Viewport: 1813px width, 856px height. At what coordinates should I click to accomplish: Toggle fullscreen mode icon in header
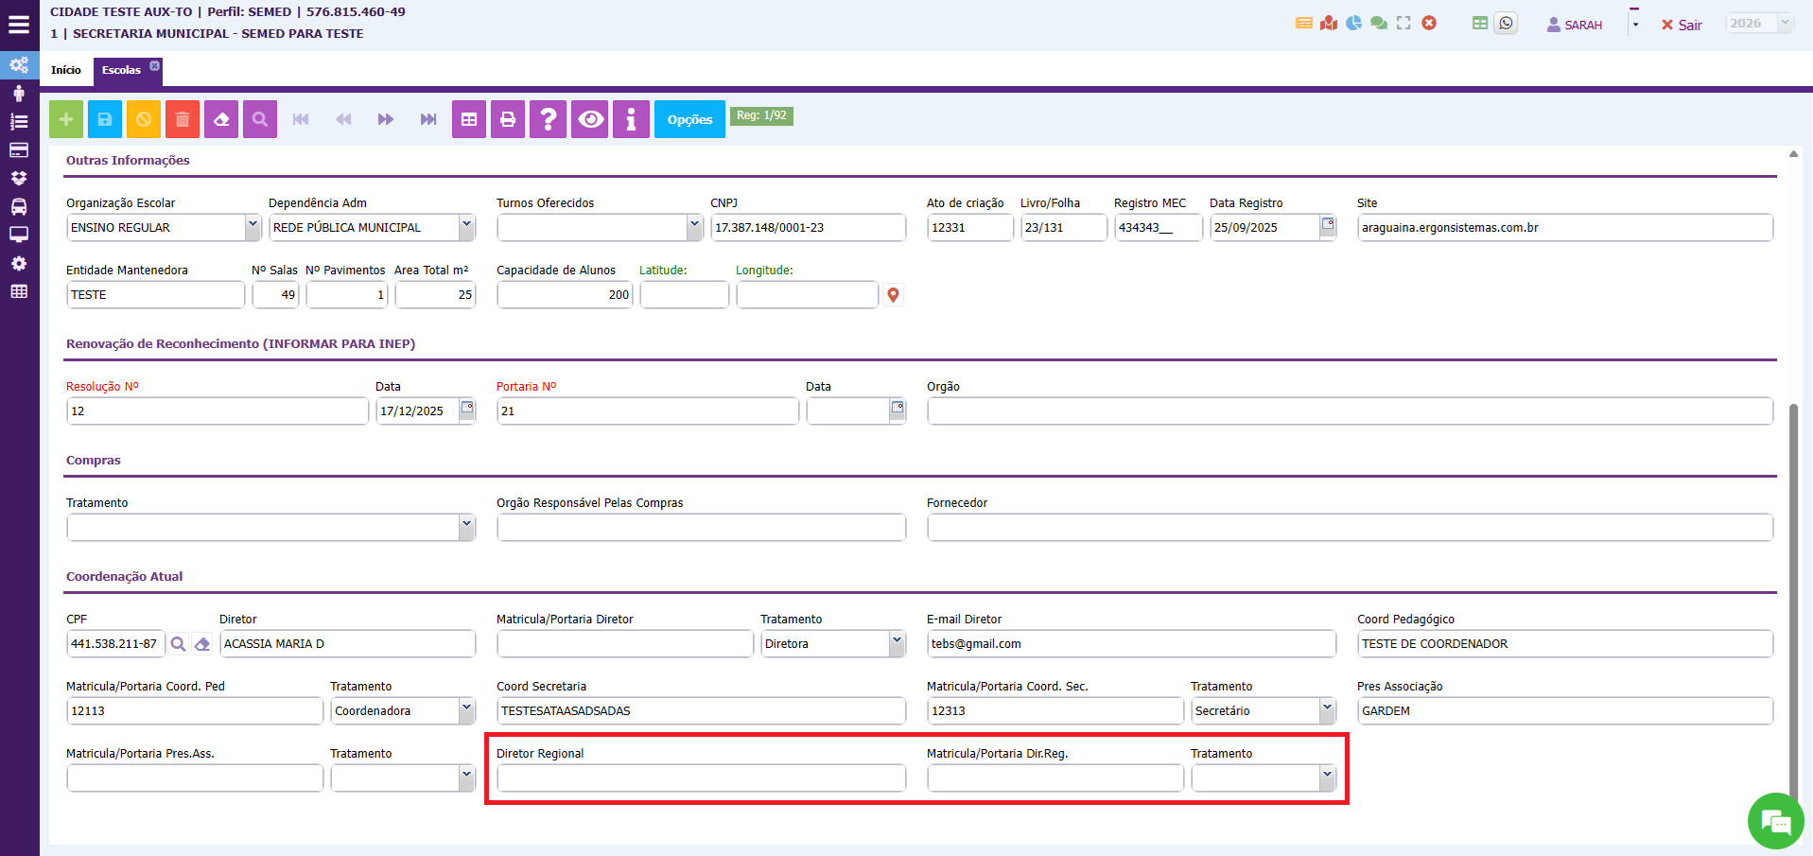1403,24
